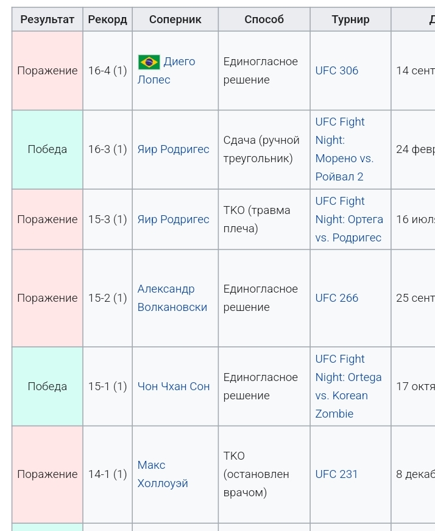Viewport: 435px width, 531px height.
Task: Open the UFC 266 event link
Action: (x=336, y=298)
